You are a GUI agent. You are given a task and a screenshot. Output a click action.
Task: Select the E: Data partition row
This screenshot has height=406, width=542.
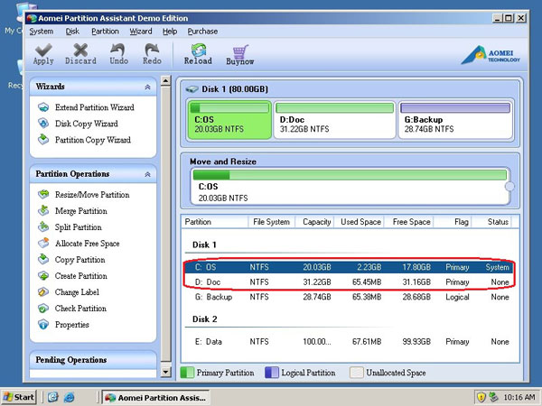349,341
